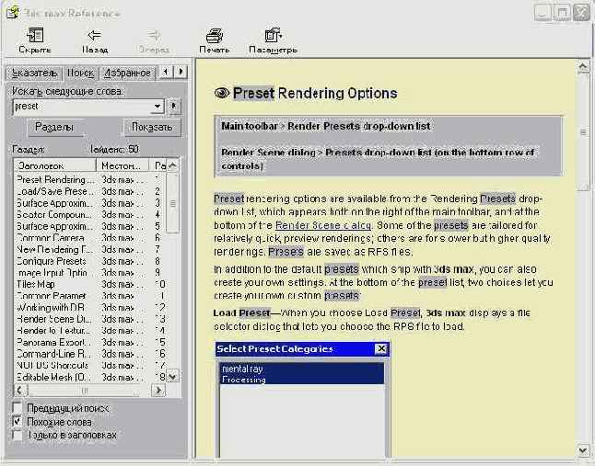595x466 pixels.
Task: Open the search operators arrow button
Action: (175, 107)
